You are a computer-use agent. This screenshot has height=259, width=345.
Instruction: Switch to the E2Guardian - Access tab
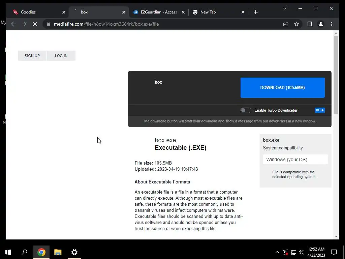[x=158, y=12]
